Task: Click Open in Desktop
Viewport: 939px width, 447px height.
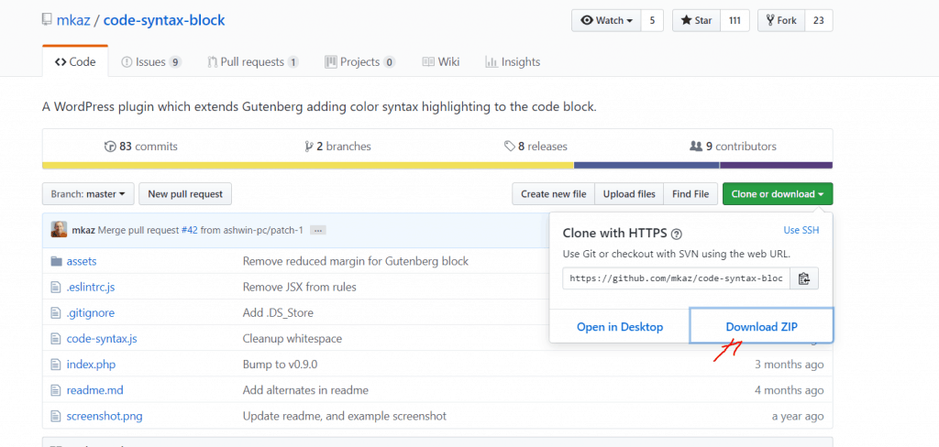Action: (620, 327)
